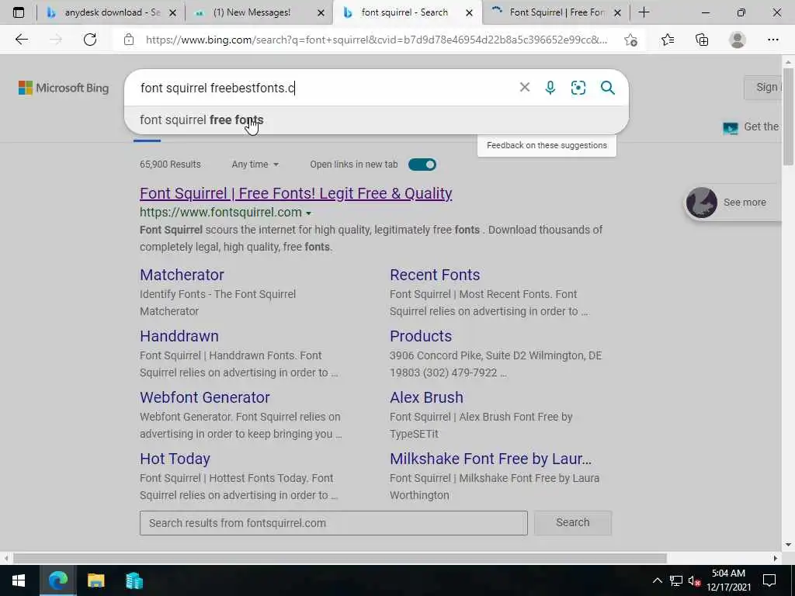Screen dimensions: 795x596
Task: Open Microsoft Edge from taskbar
Action: 57,580
